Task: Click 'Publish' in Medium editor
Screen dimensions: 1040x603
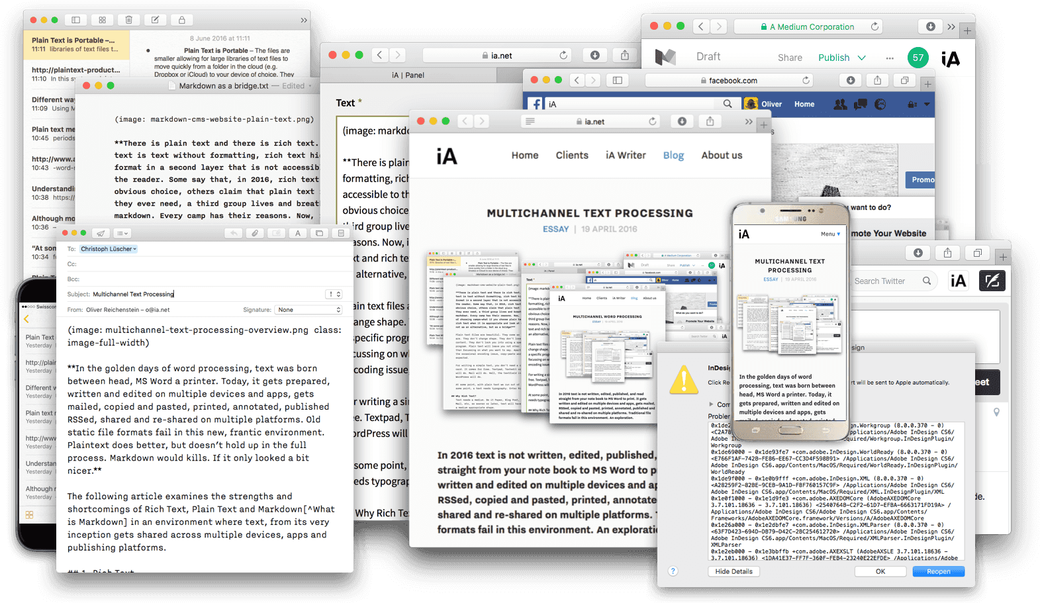Action: pyautogui.click(x=833, y=58)
